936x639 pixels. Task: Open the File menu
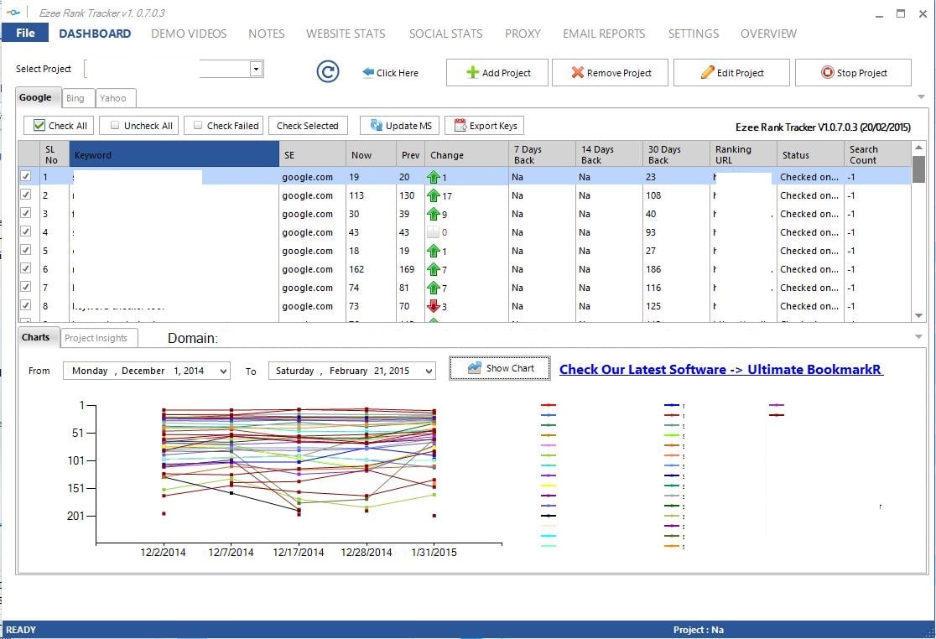(x=25, y=33)
